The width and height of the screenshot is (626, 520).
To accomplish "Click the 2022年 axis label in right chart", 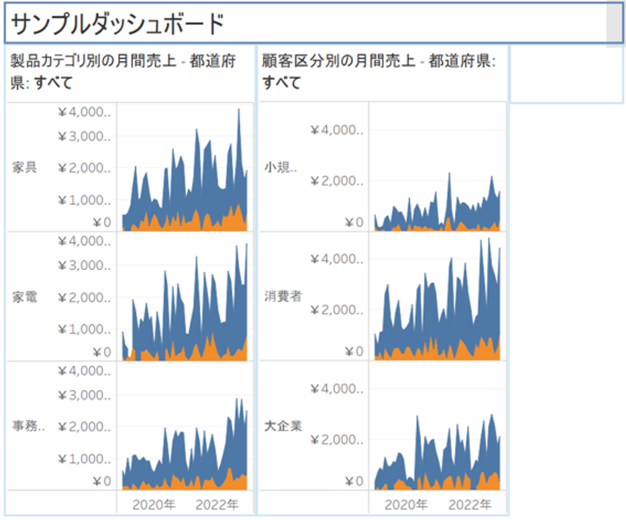I will tap(469, 505).
